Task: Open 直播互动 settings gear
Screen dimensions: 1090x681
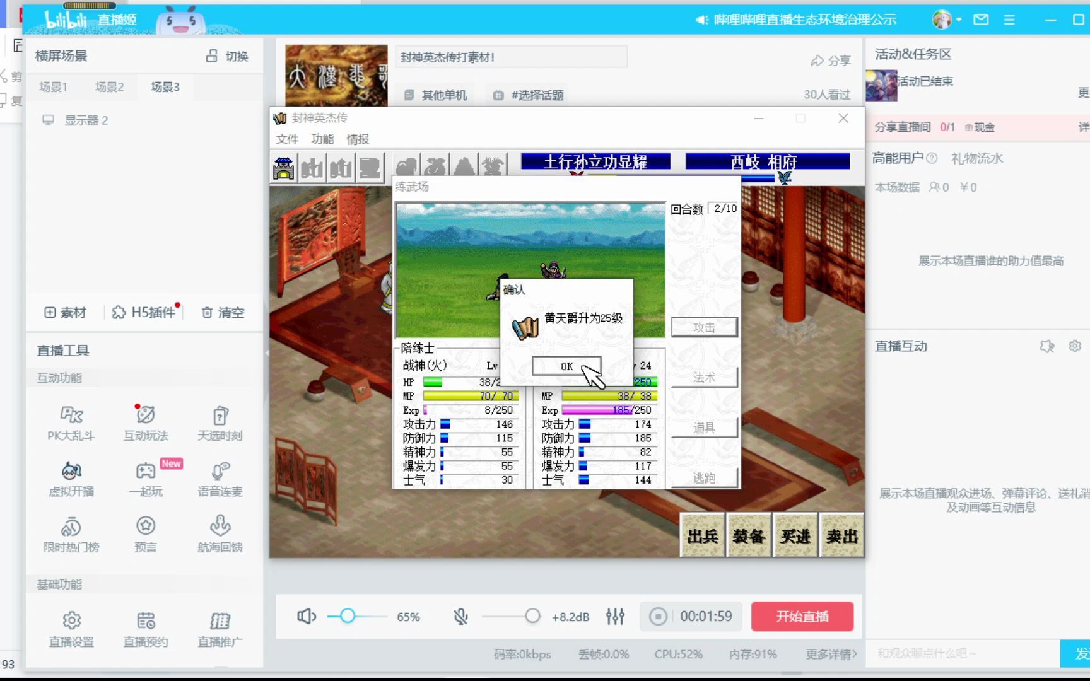Action: [x=1075, y=346]
